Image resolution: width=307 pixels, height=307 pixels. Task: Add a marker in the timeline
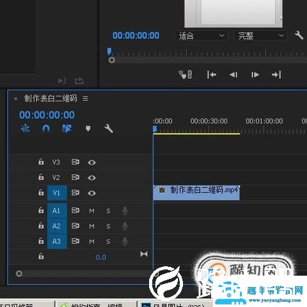88,128
